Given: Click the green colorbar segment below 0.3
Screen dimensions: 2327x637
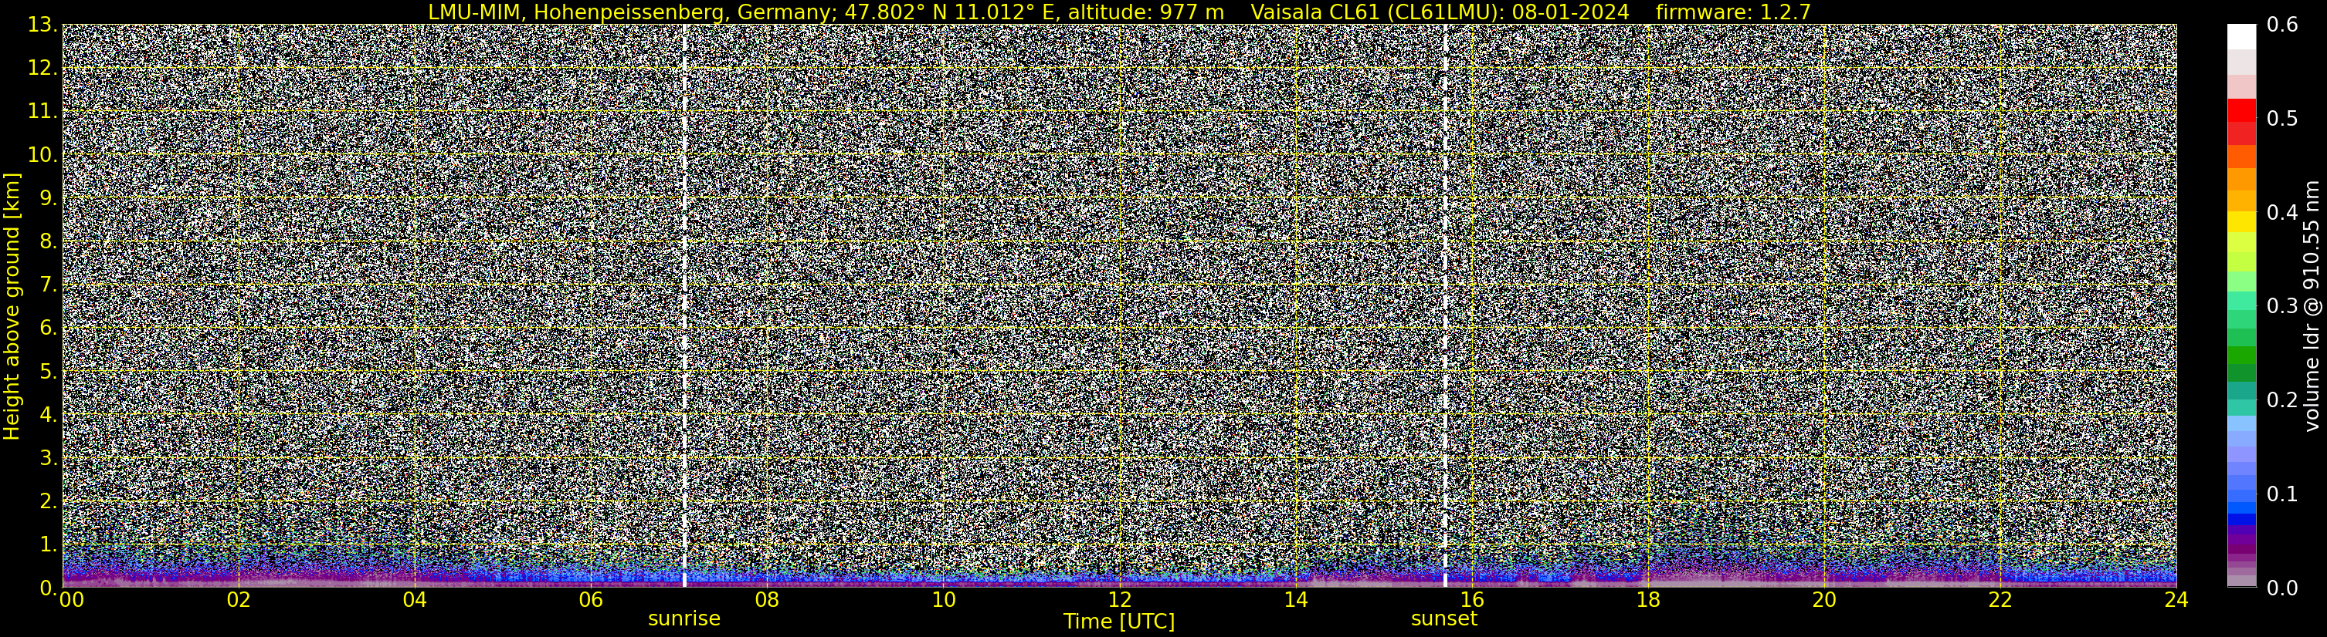Looking at the screenshot, I should point(2241,356).
